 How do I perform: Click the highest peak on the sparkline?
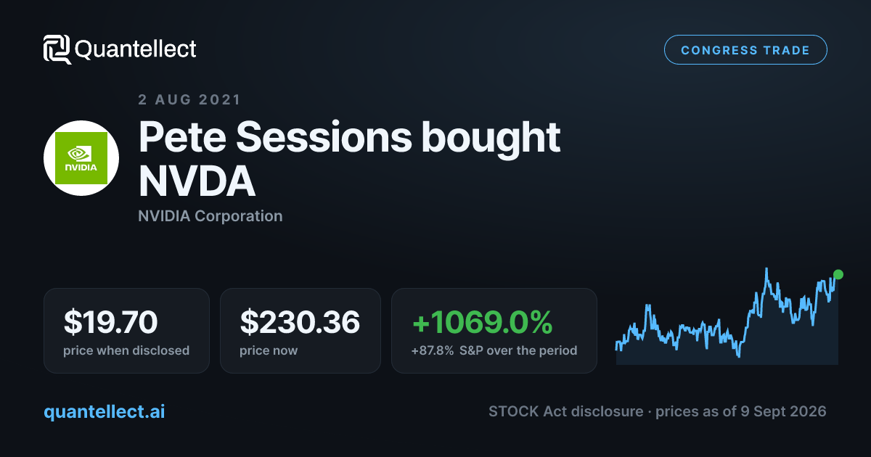point(766,271)
